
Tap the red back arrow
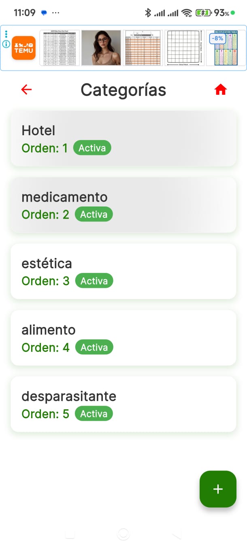coord(26,89)
